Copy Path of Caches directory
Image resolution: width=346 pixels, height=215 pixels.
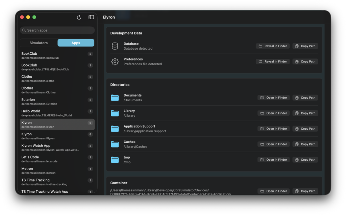305,144
